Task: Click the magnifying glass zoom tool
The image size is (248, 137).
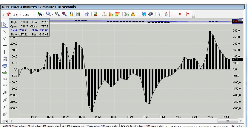Action: coord(48,14)
